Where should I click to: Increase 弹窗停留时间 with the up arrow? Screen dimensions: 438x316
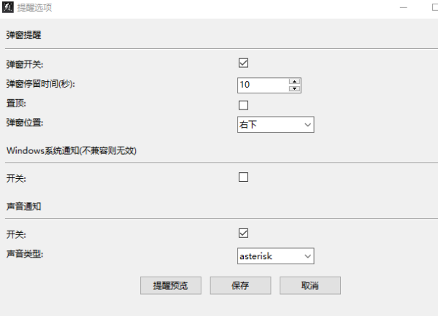coord(295,81)
